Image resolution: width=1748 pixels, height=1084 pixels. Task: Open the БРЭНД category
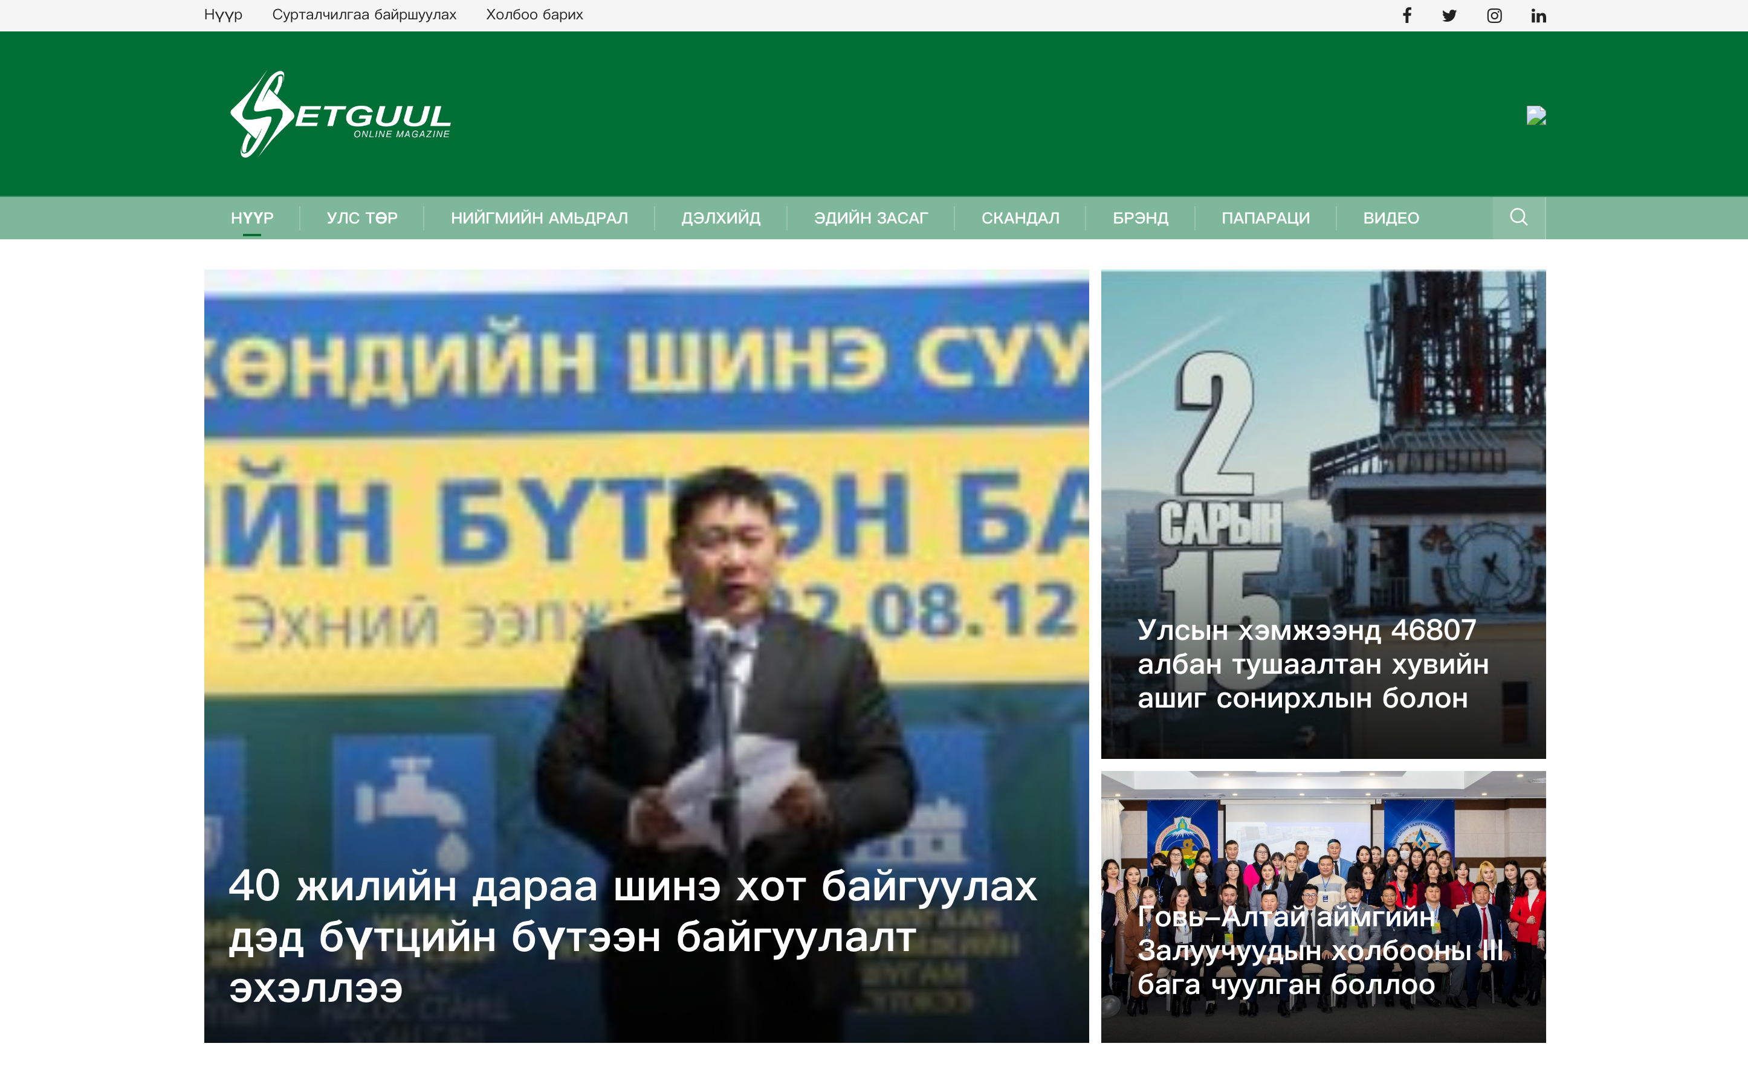(1140, 218)
